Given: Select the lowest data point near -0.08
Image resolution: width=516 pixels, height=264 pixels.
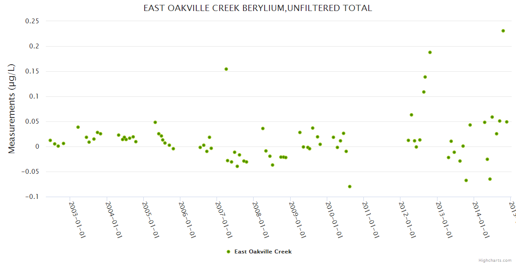Looking at the screenshot, I should click(350, 187).
